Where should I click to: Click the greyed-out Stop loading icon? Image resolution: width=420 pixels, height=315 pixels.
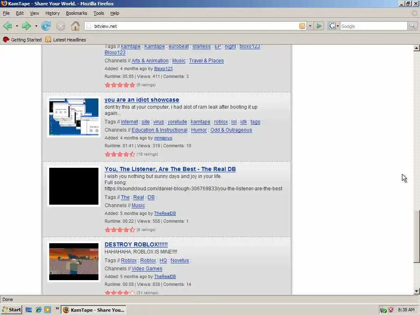(x=61, y=26)
